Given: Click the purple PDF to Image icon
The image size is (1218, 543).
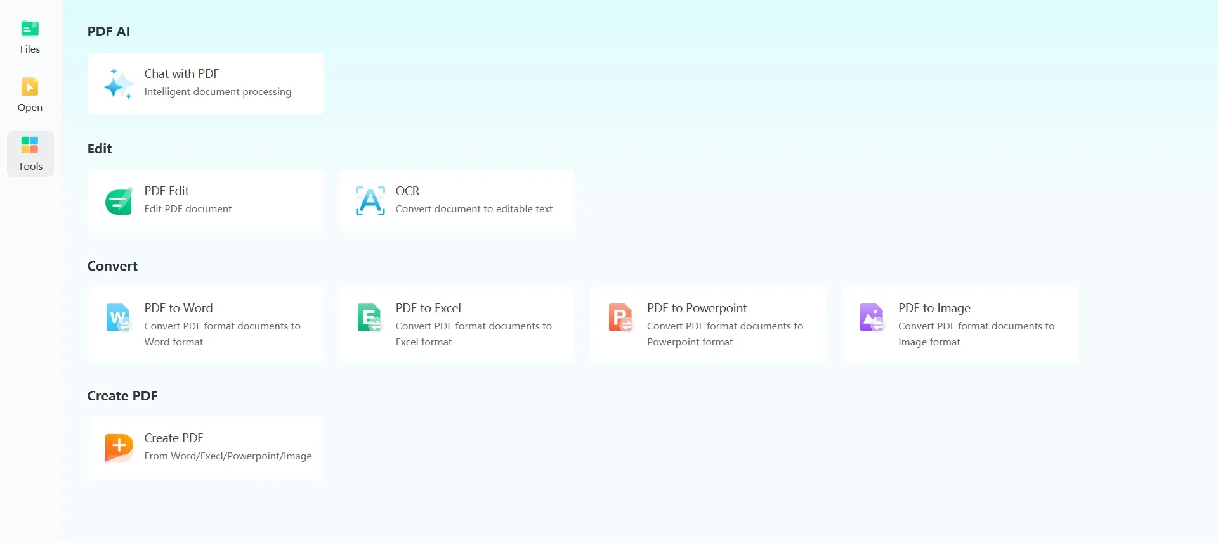Looking at the screenshot, I should (872, 317).
